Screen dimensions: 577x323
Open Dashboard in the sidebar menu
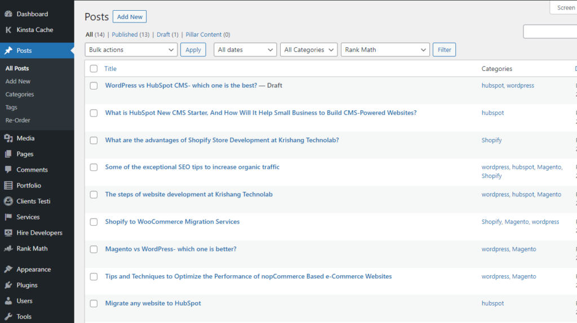coord(37,14)
